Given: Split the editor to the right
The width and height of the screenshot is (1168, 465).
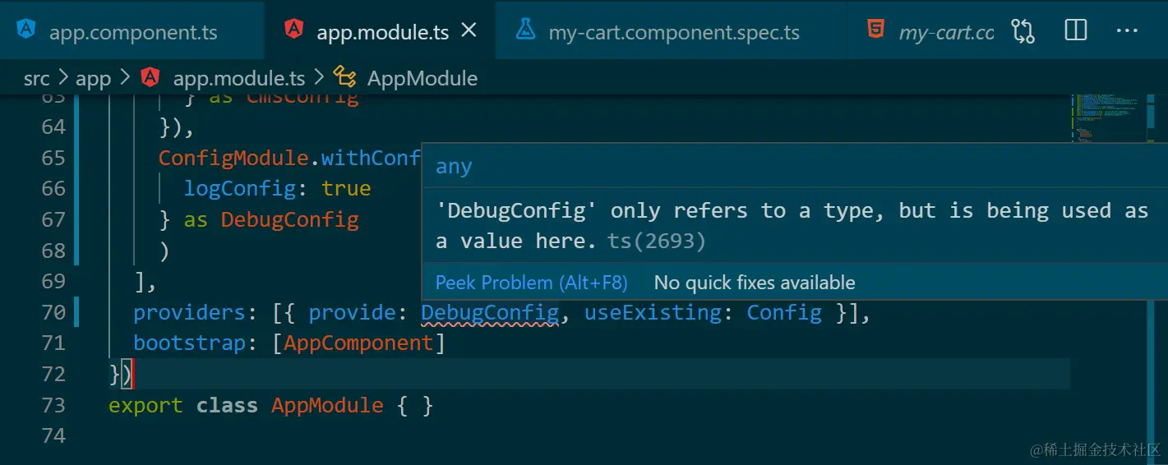Looking at the screenshot, I should pos(1075,31).
